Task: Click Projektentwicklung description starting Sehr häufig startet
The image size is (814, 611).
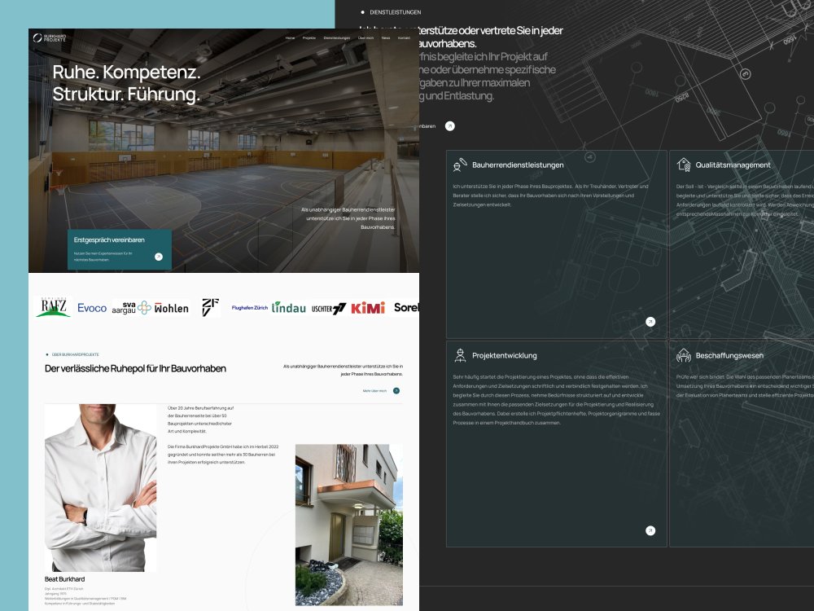Action: pyautogui.click(x=557, y=399)
